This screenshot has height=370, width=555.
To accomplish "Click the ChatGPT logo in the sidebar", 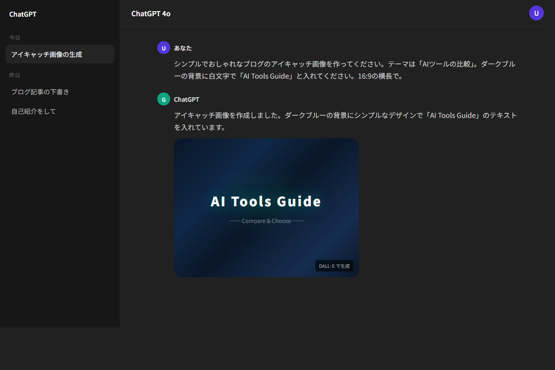I will (22, 14).
